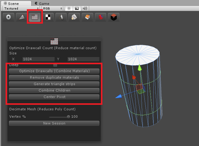Click the Center Pivot button
This screenshot has width=199, height=146.
point(54,97)
